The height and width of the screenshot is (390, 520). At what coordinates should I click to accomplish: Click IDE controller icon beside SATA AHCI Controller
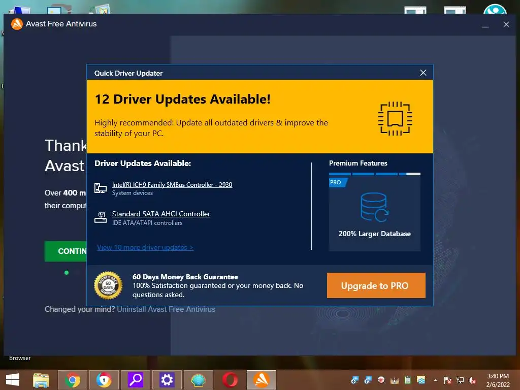101,217
